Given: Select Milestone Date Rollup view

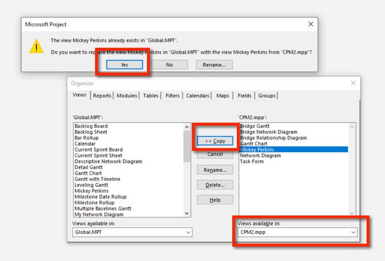Looking at the screenshot, I should (100, 196).
